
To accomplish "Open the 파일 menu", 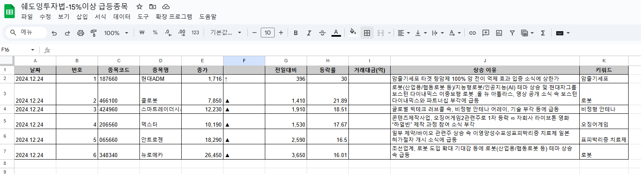I will point(26,17).
